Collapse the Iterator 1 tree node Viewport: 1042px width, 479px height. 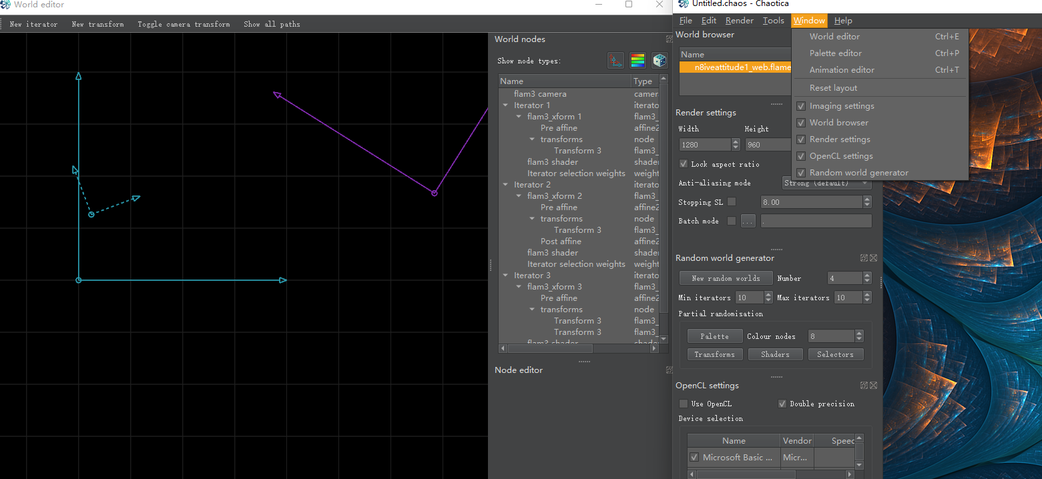(x=506, y=105)
